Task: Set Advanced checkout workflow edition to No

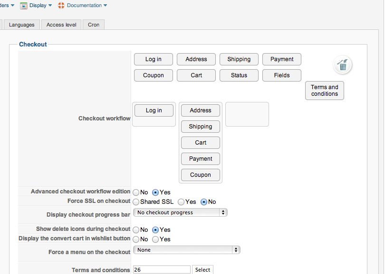Action: click(x=136, y=192)
